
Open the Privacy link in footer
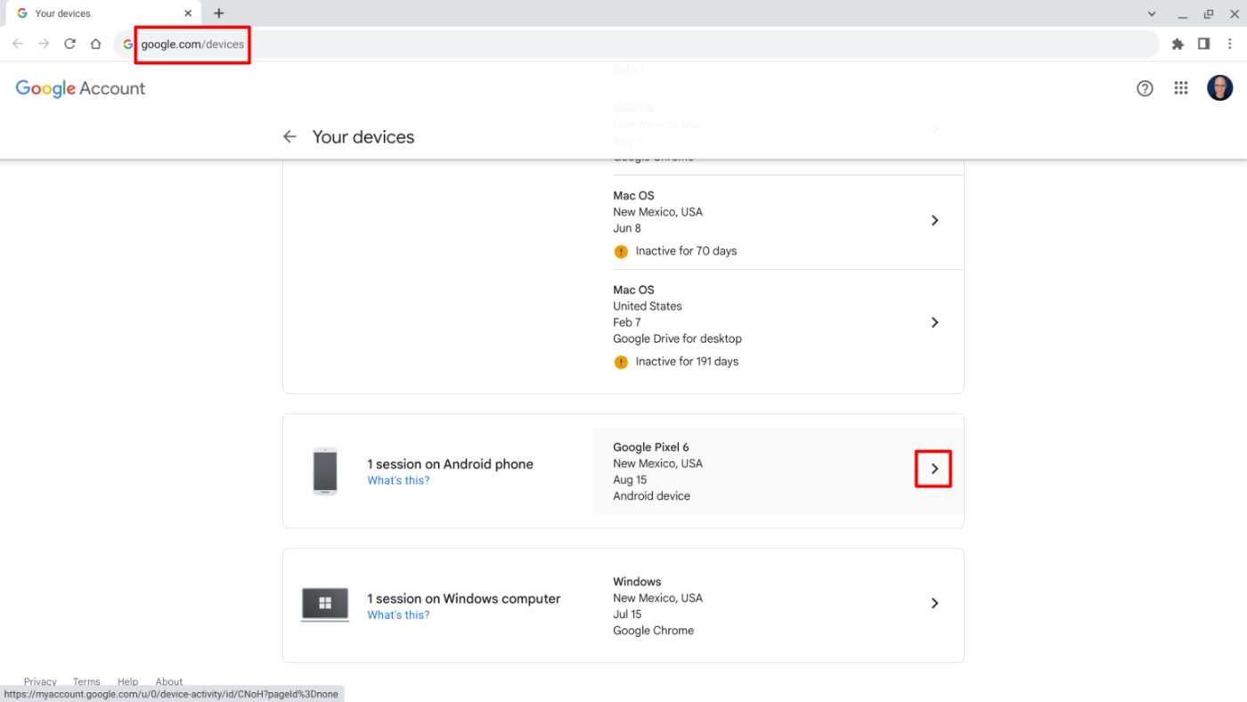click(x=39, y=682)
